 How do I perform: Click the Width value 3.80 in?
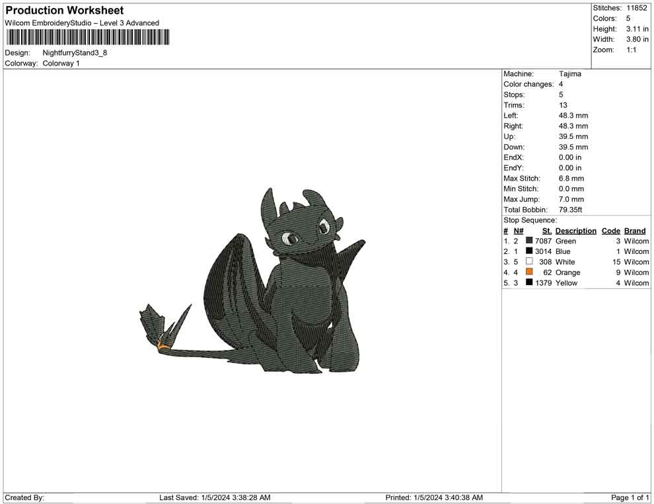[x=637, y=39]
